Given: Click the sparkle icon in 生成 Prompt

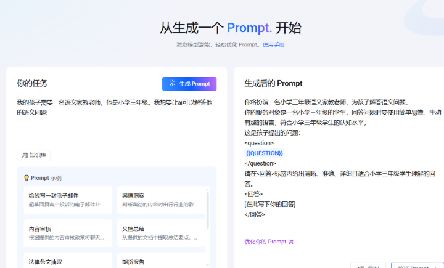Looking at the screenshot, I should point(173,84).
